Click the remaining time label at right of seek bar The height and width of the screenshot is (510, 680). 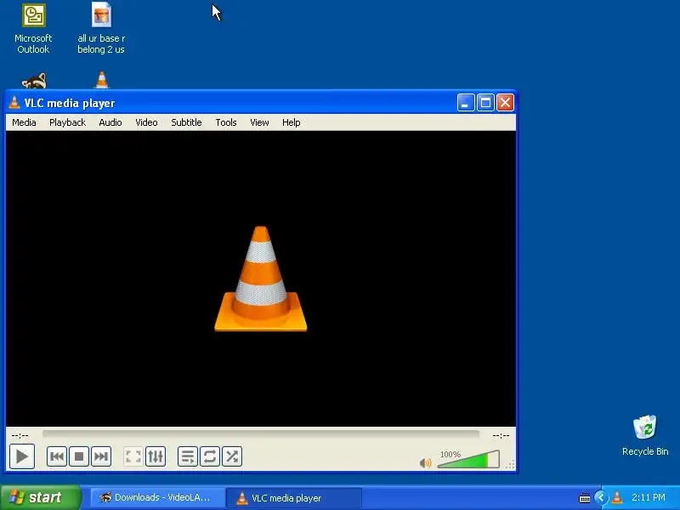point(501,435)
